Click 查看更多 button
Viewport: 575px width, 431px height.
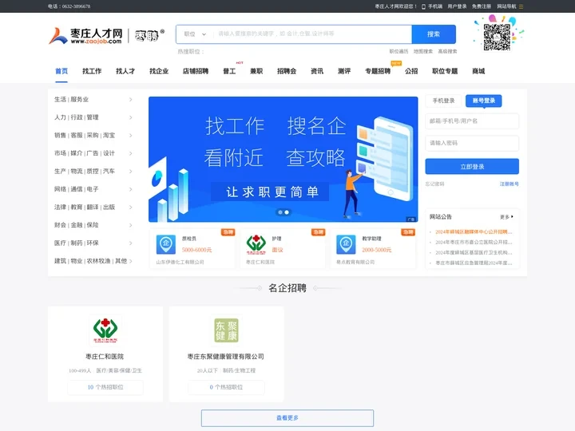pyautogui.click(x=287, y=417)
